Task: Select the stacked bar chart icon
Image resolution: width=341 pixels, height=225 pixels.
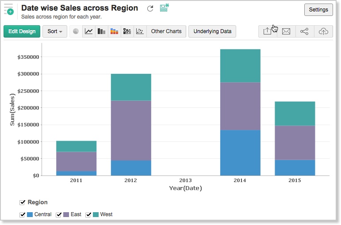Action: (115, 31)
